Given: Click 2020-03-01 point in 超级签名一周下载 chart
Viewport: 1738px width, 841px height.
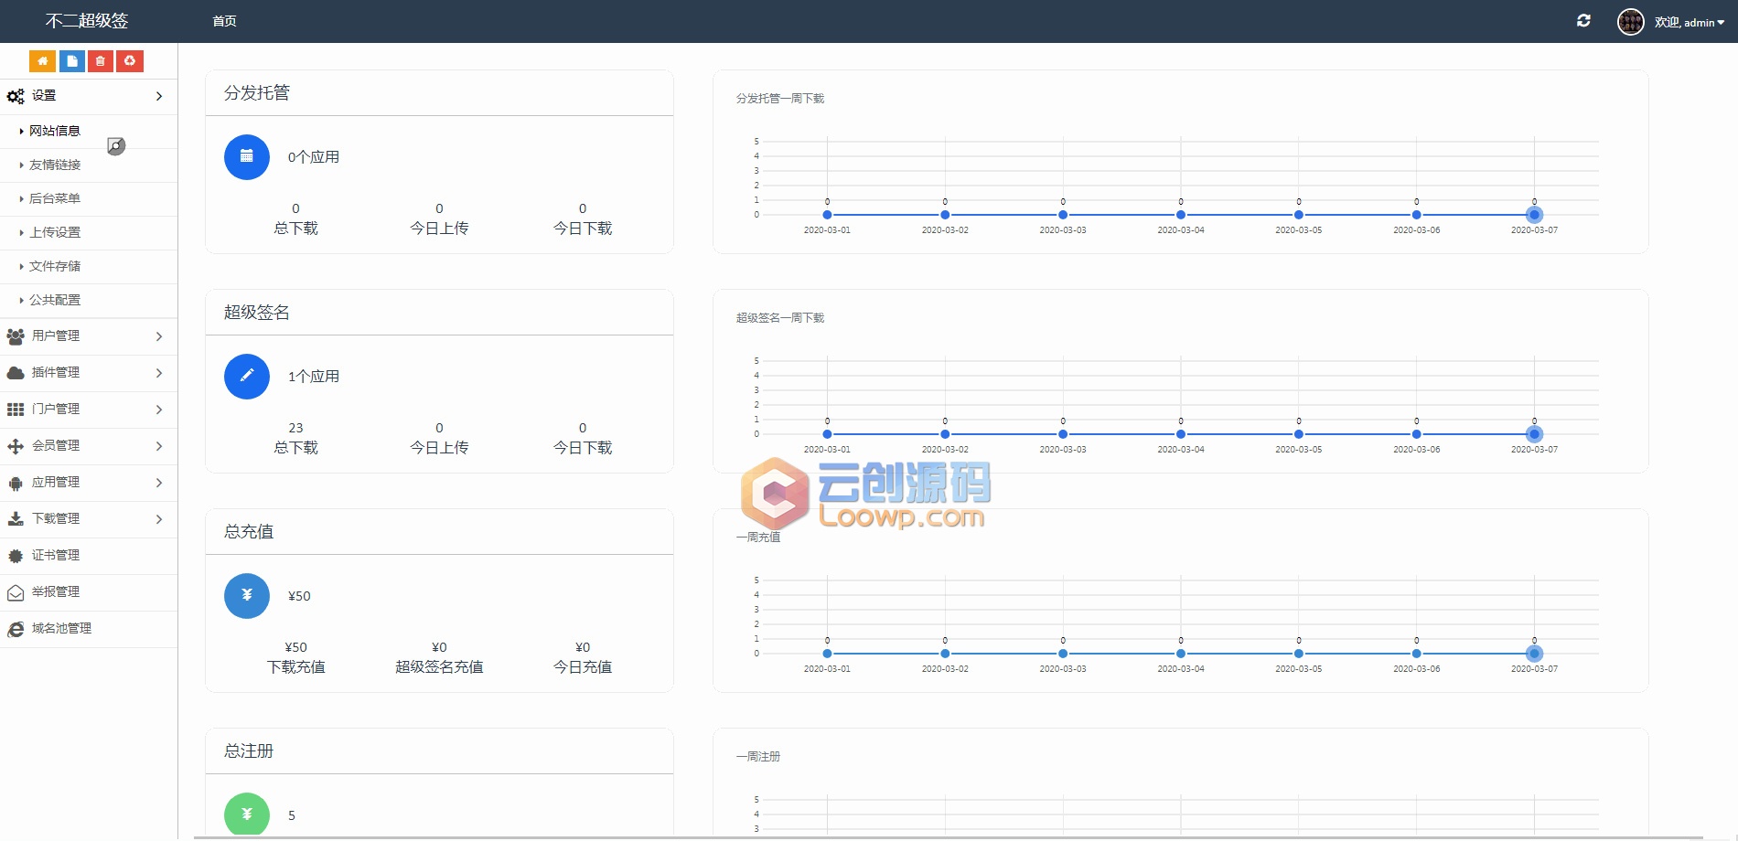Looking at the screenshot, I should click(x=827, y=434).
